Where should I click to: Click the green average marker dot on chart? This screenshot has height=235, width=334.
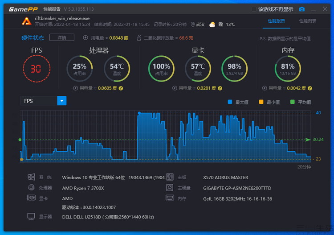point(20,140)
